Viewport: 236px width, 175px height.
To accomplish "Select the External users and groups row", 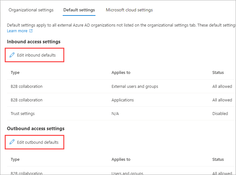I will [x=135, y=86].
